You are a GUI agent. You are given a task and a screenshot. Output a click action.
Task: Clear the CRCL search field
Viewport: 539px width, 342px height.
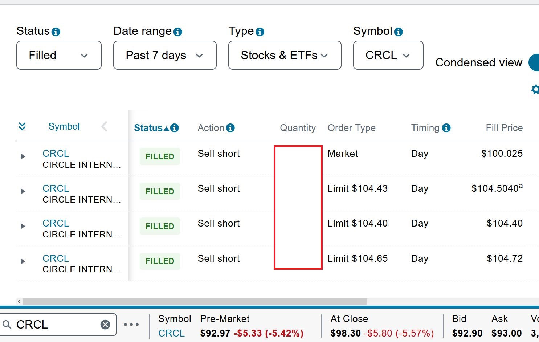(x=105, y=325)
